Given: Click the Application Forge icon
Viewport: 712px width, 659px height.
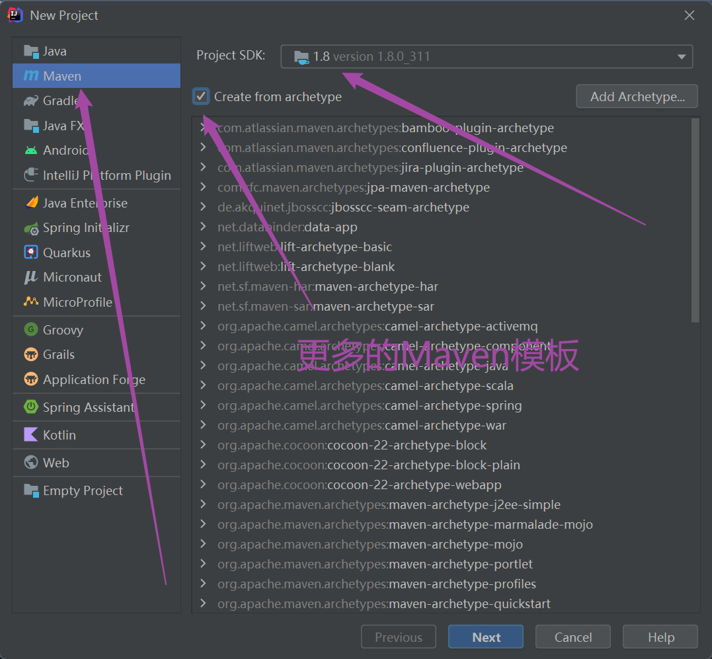Looking at the screenshot, I should [x=31, y=379].
